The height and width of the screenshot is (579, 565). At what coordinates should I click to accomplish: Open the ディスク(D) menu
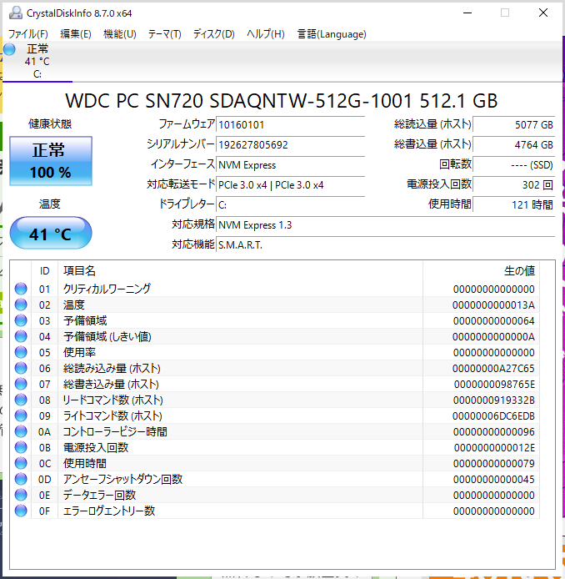click(x=214, y=34)
